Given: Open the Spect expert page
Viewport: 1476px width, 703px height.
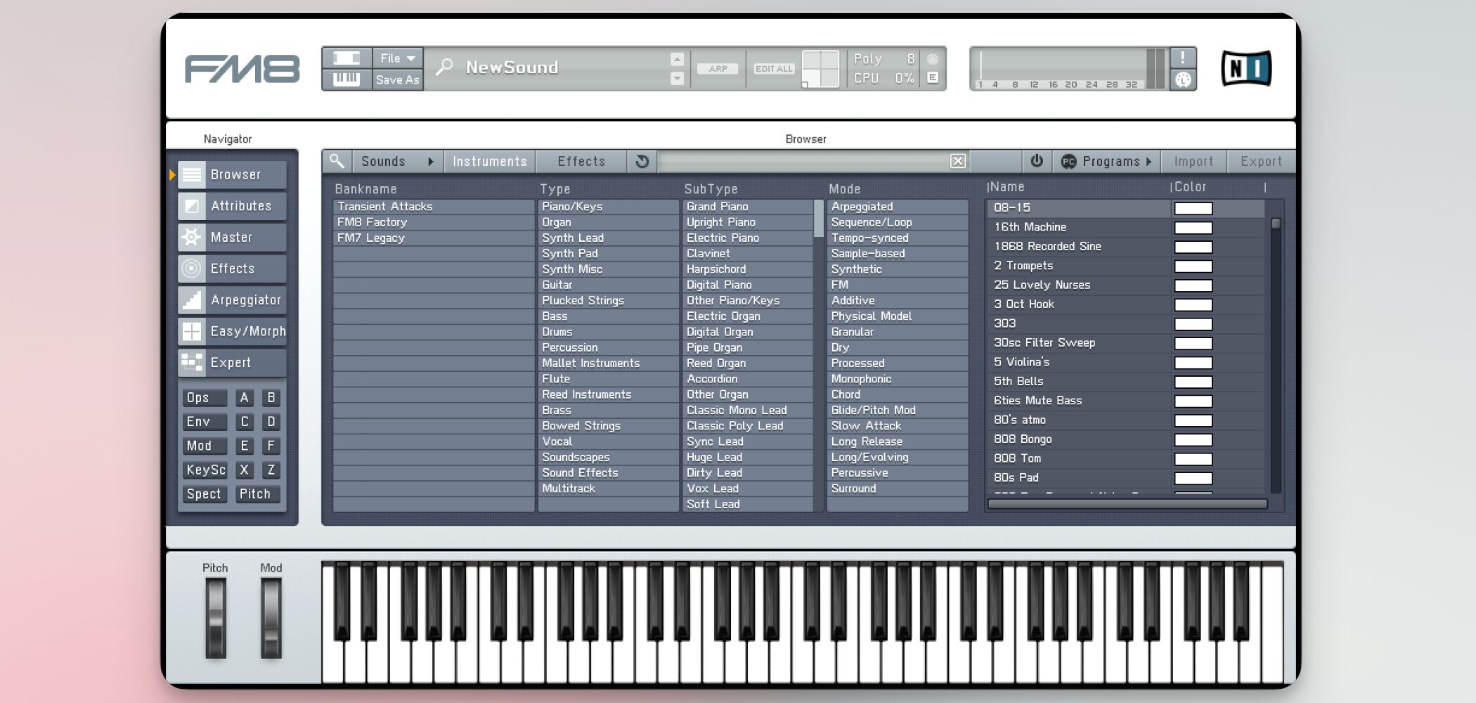Looking at the screenshot, I should tap(204, 494).
